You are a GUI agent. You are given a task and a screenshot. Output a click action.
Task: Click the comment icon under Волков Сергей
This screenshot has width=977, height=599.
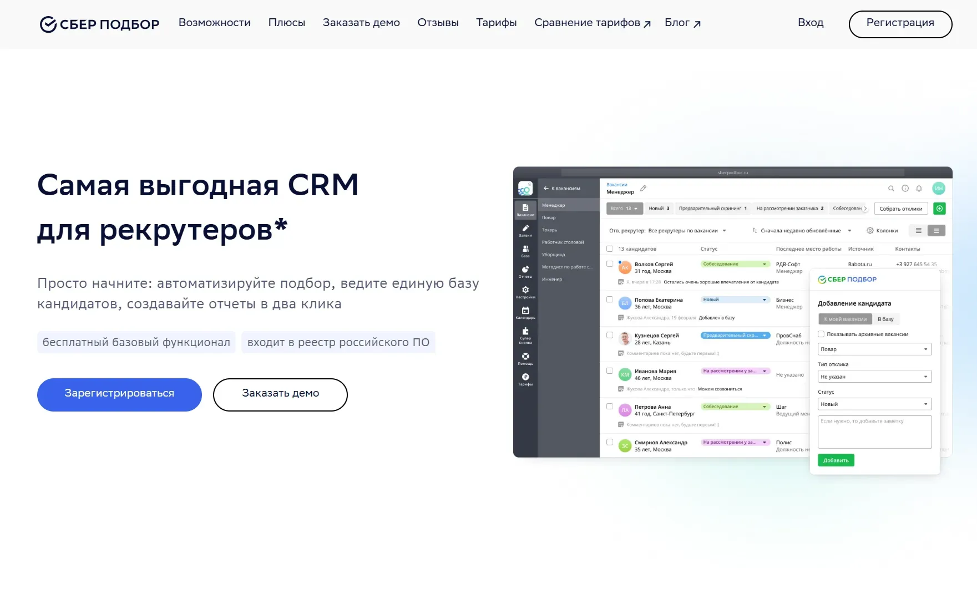(621, 282)
